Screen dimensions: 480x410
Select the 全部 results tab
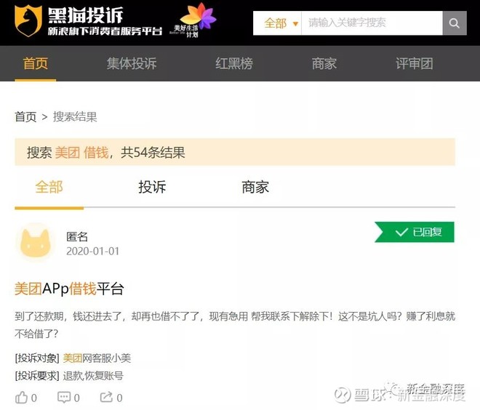pos(49,187)
